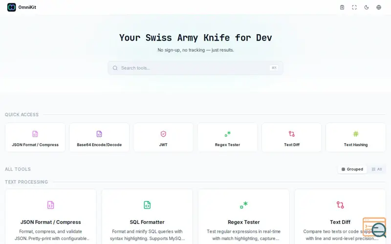Click the ⌘K shortcut badge
This screenshot has width=391, height=244.
click(x=274, y=68)
